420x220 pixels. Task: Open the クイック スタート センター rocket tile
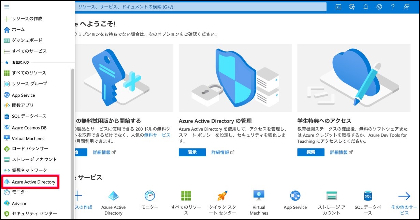click(x=222, y=203)
